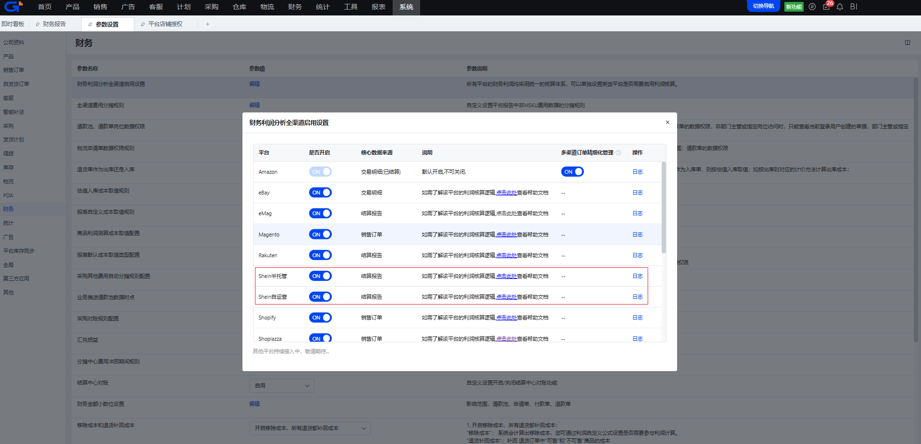Add a new tab with plus icon
The image size is (921, 444).
(x=208, y=24)
